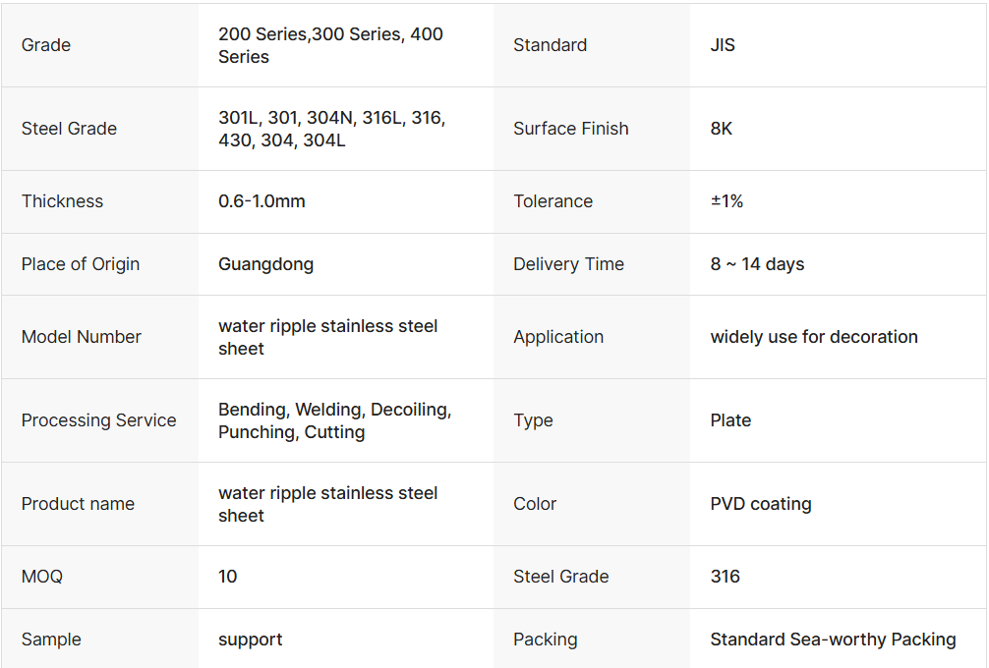The height and width of the screenshot is (668, 989).
Task: Click the MOQ value '10'
Action: [228, 577]
